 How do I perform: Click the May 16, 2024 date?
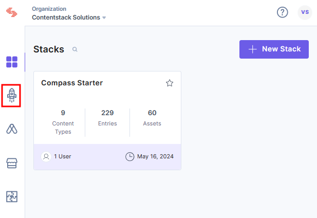pyautogui.click(x=155, y=156)
